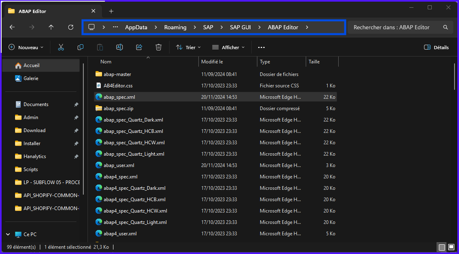The image size is (459, 254).
Task: Click the Copy icon in toolbar
Action: pos(80,48)
